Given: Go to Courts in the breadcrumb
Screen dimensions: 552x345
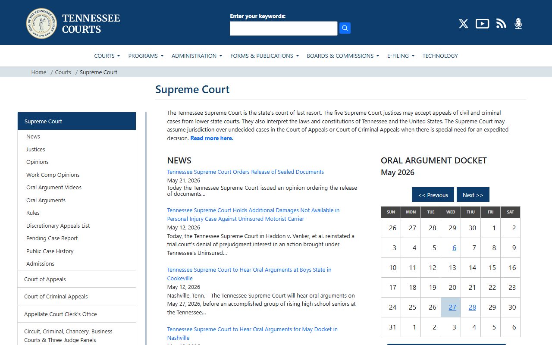Looking at the screenshot, I should click(63, 72).
